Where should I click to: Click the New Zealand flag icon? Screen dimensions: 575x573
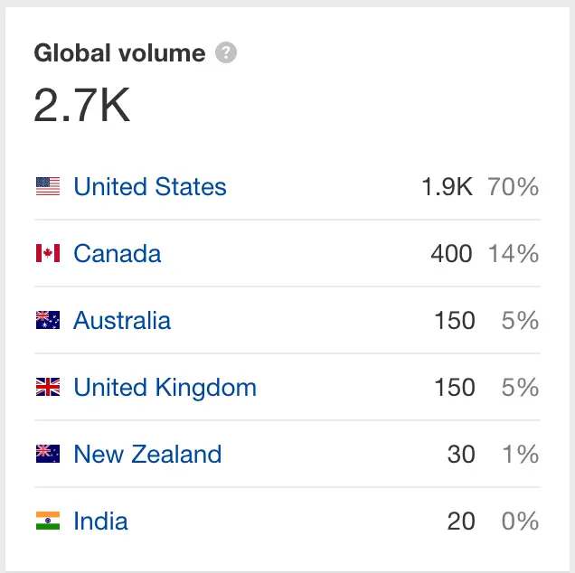(x=48, y=455)
